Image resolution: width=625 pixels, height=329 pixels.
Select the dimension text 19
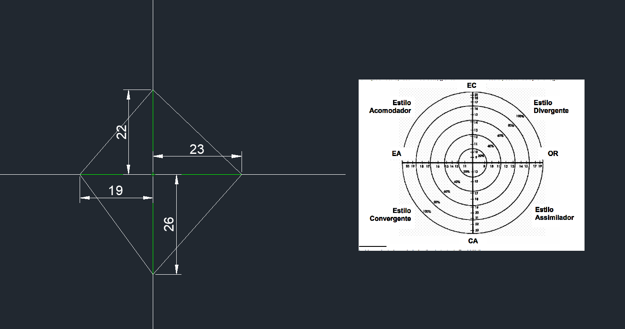click(x=115, y=190)
